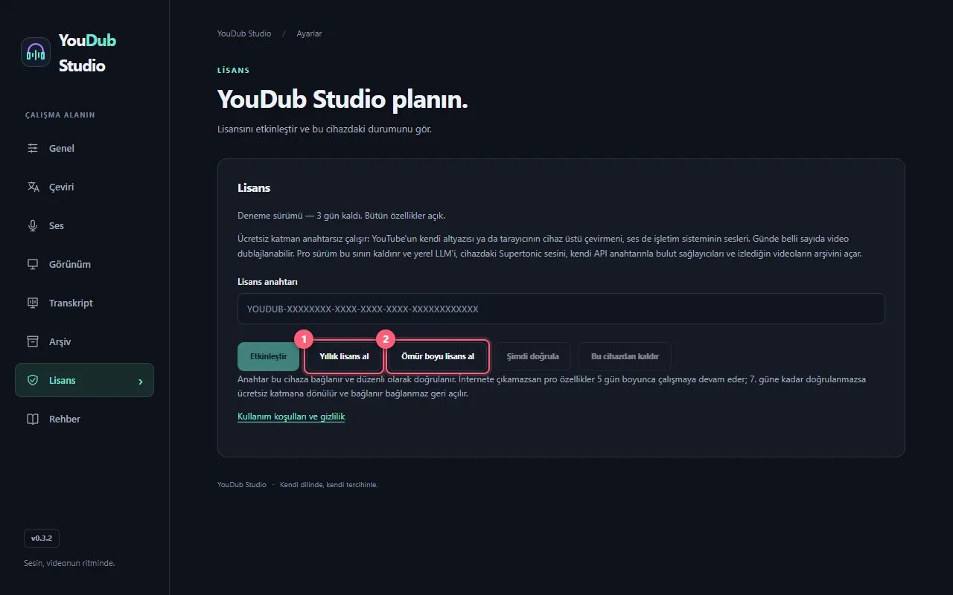
Task: Click the Arşiv archive box icon
Action: [33, 341]
